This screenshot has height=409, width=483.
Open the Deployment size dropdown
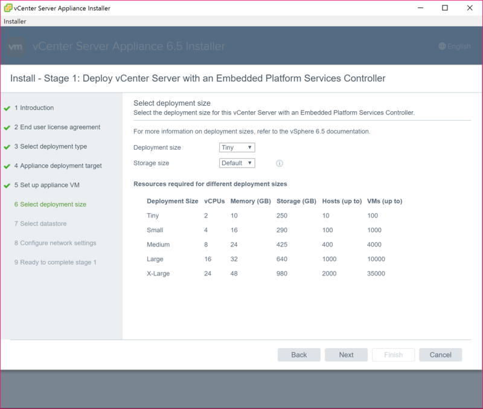pos(237,147)
